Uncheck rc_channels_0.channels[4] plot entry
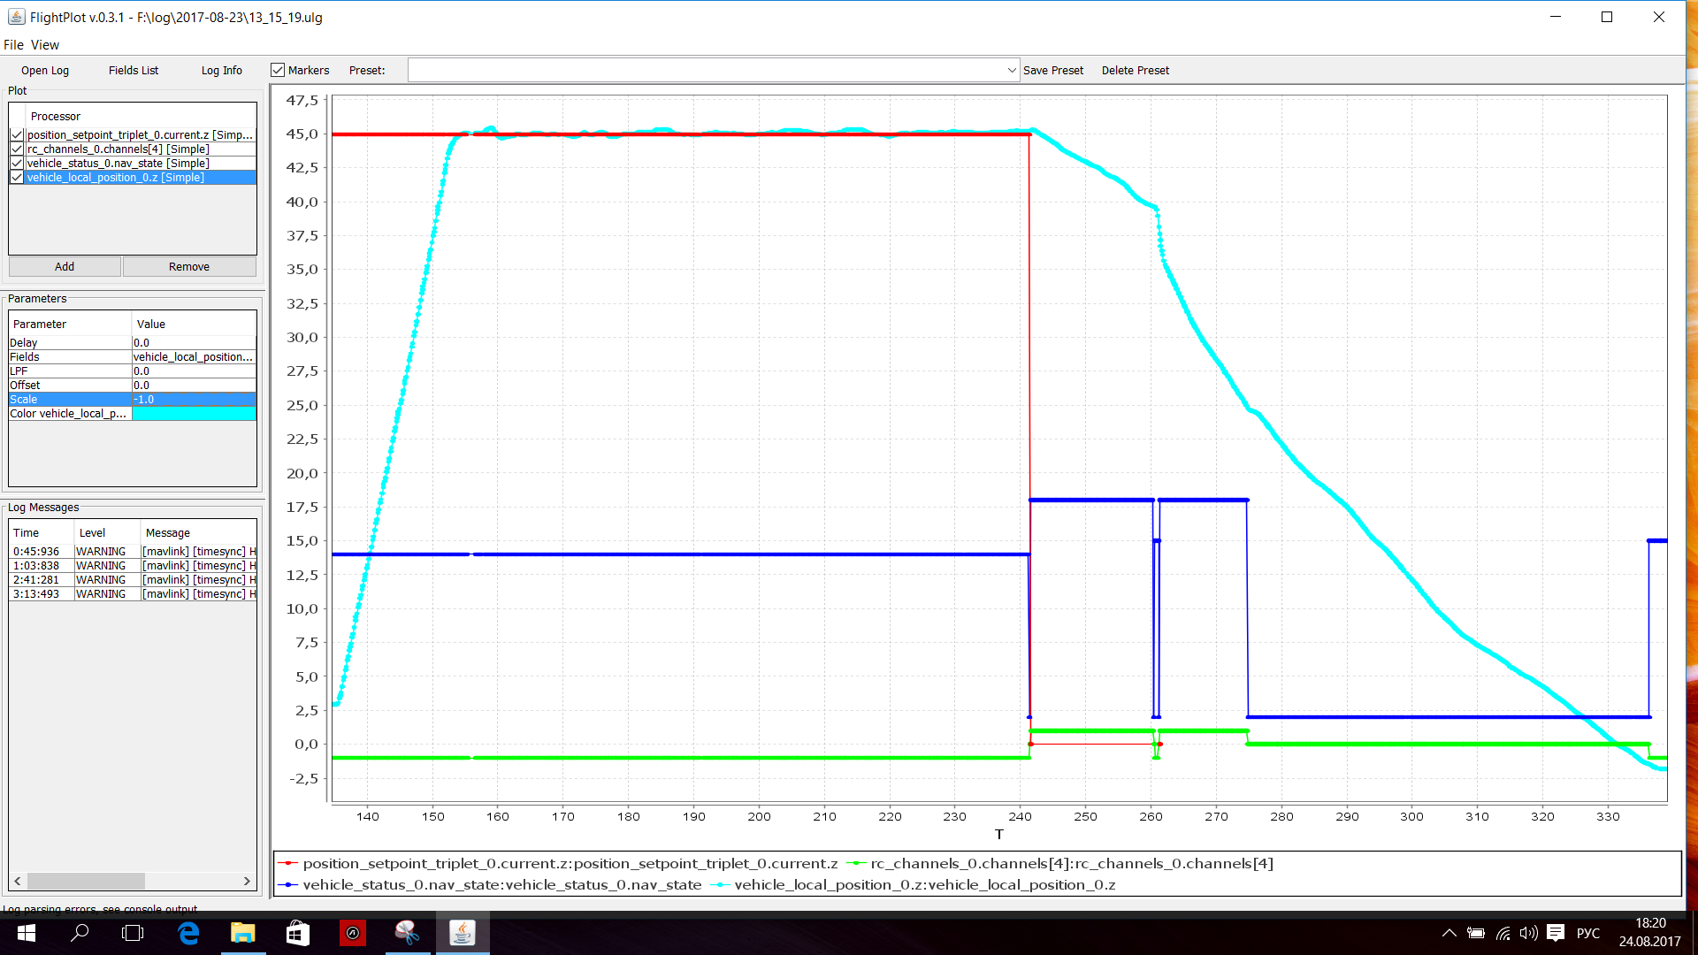The width and height of the screenshot is (1698, 955). click(x=16, y=149)
